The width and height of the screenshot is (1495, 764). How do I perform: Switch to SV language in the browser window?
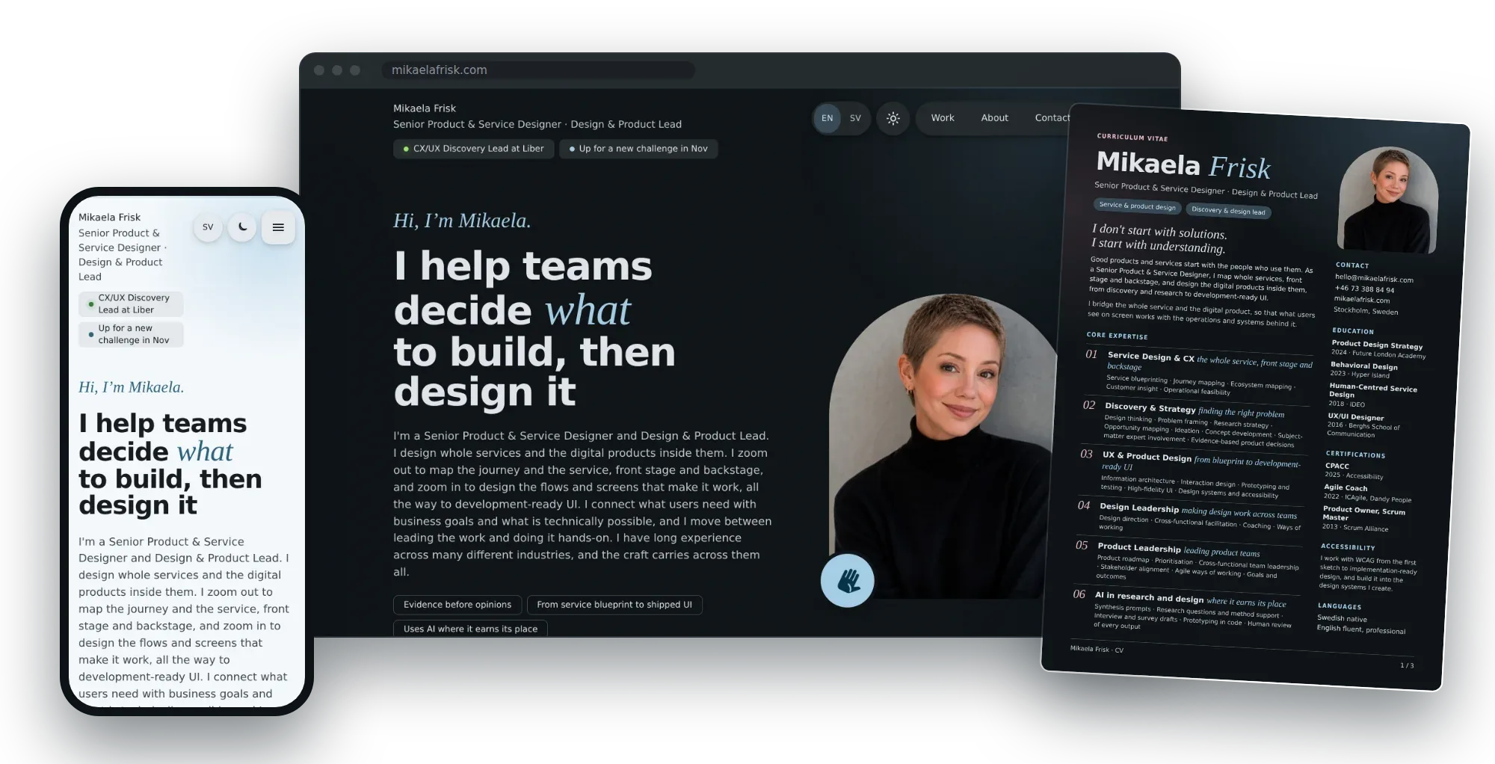point(855,118)
